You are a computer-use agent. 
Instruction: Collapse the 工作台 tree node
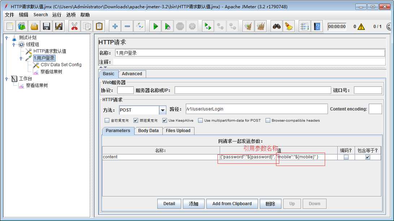tap(7, 79)
